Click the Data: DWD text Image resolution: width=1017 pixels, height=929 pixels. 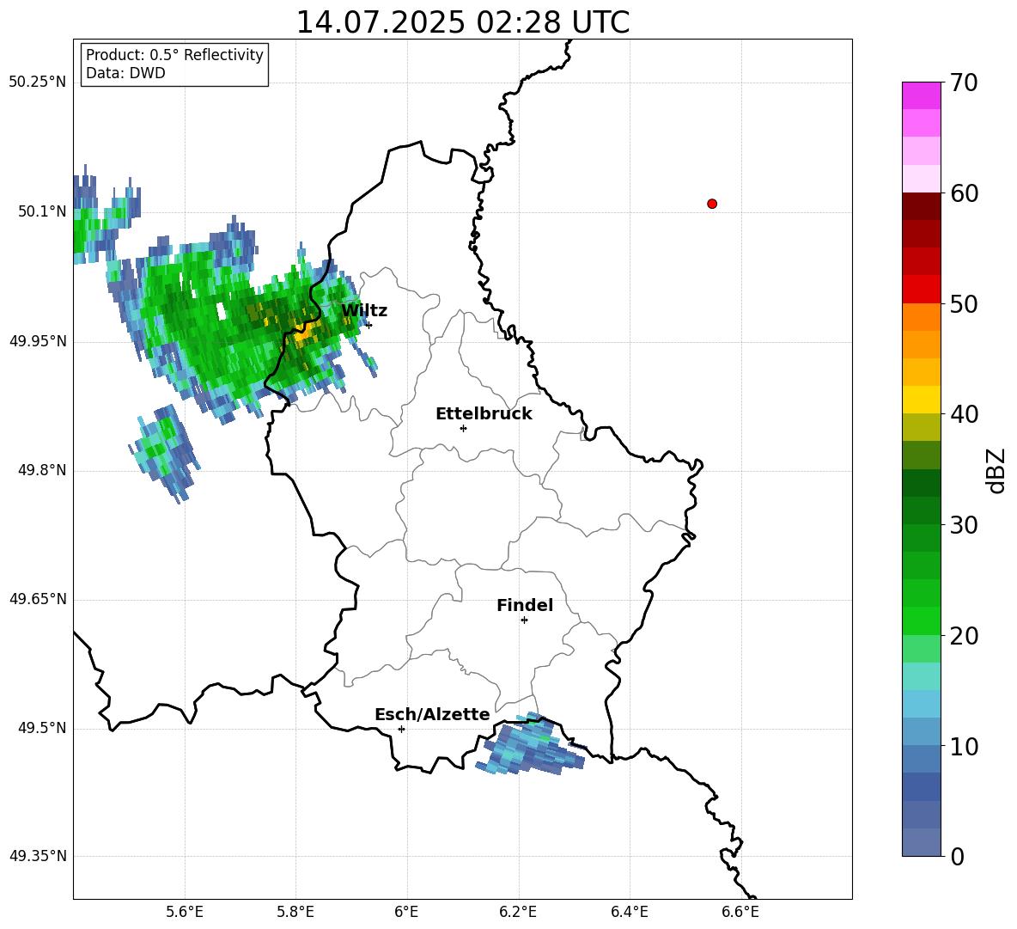pos(125,73)
